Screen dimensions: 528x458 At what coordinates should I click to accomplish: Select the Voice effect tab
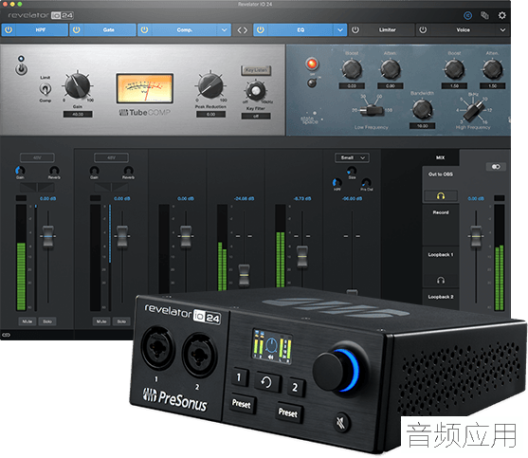pos(463,29)
